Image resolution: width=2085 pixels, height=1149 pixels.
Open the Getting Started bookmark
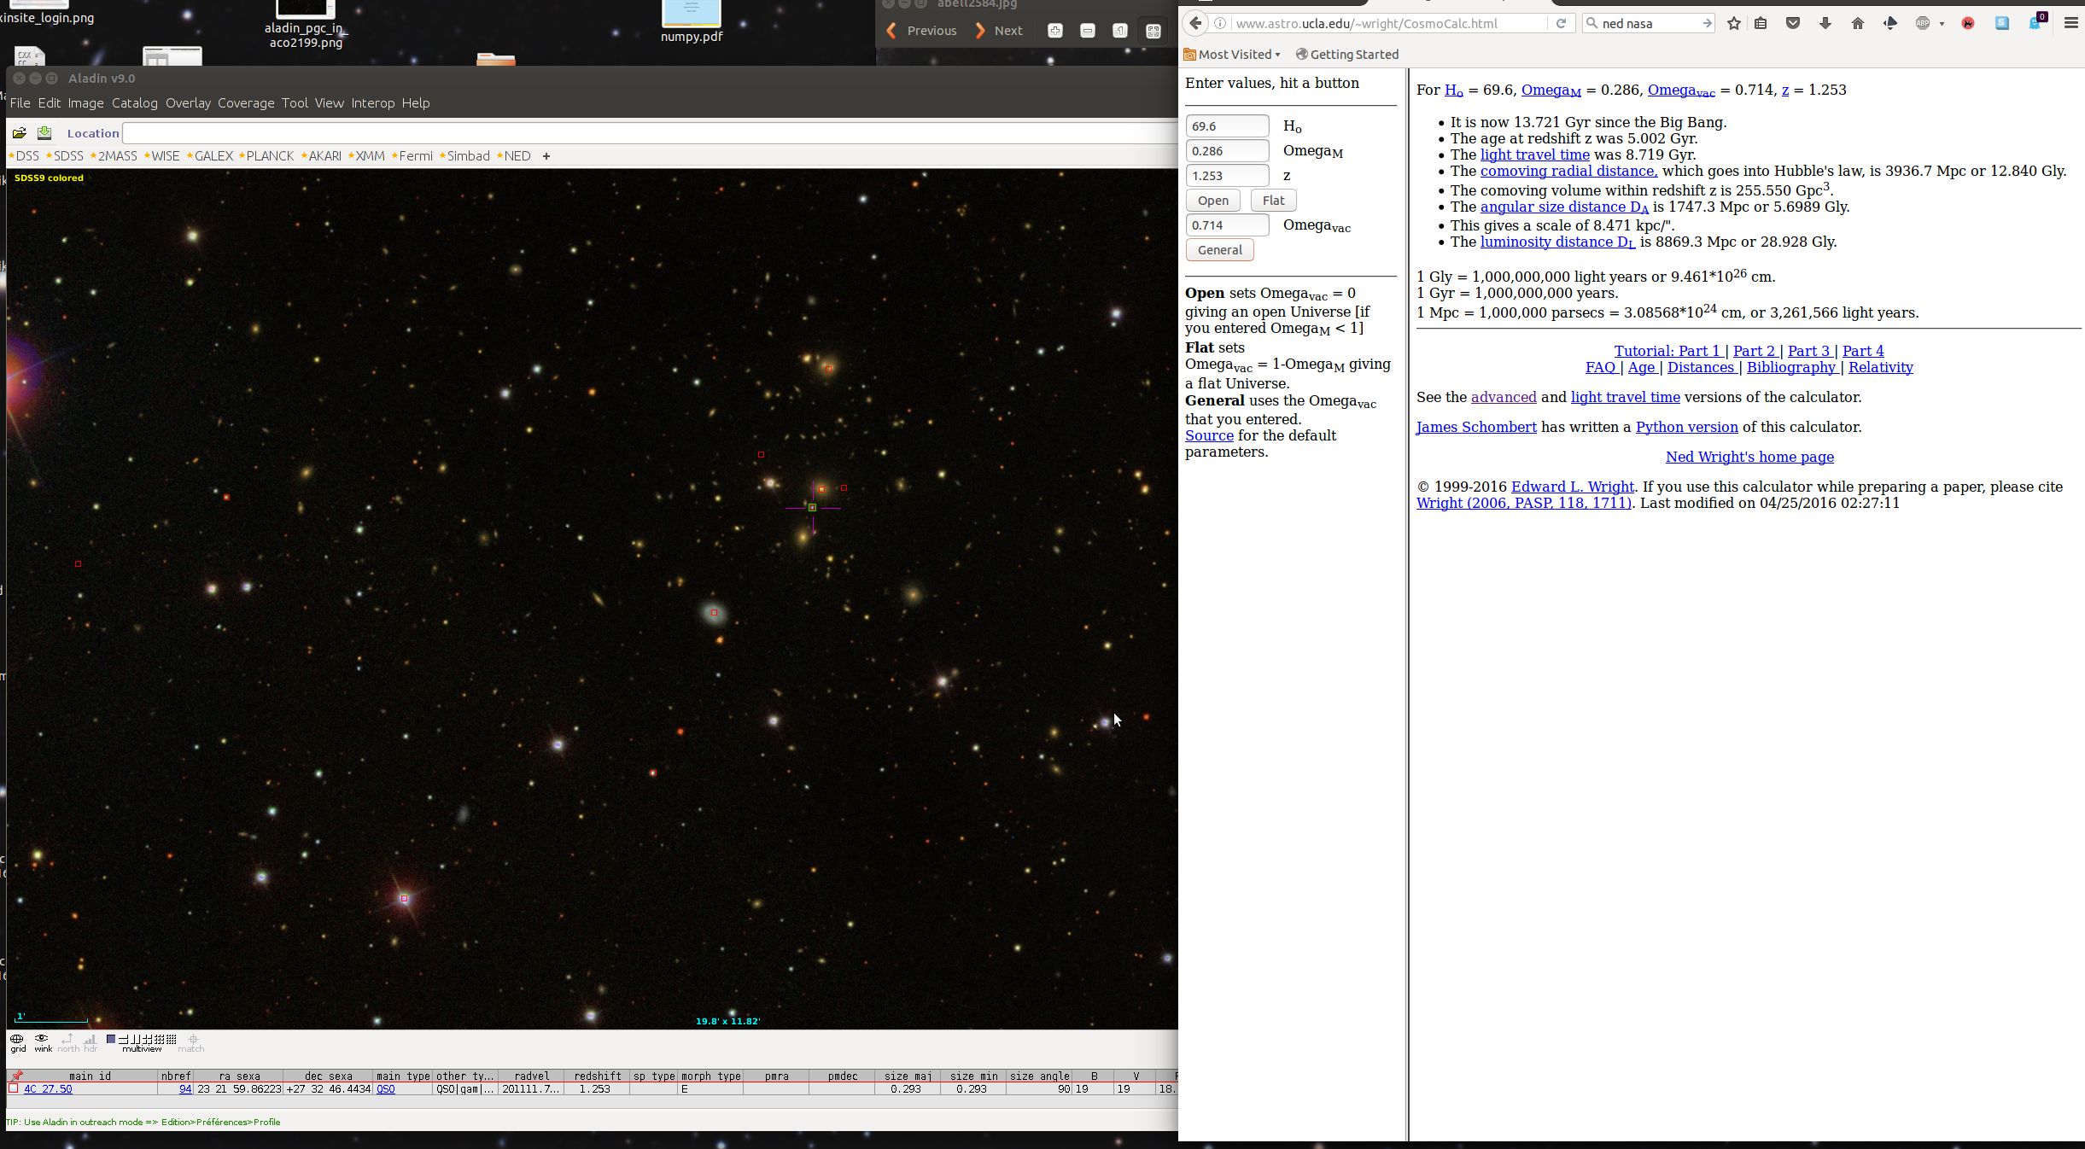(x=1347, y=55)
